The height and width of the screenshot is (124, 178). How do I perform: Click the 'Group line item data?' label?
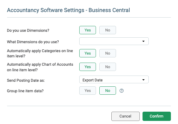point(25,91)
